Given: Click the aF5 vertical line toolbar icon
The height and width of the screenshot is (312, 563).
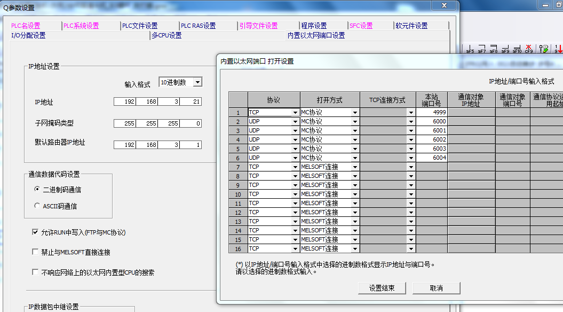Looking at the screenshot, I should pyautogui.click(x=470, y=49).
